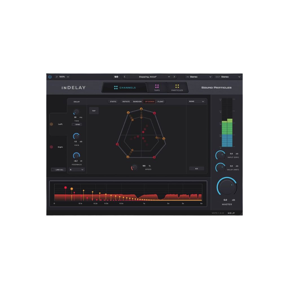This screenshot has width=289, height=289.
Task: Click the Kill button
Action: [196, 169]
